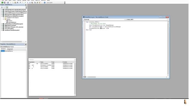Screen dimensions: 189x106
Task: Click the 'Sub rotate_90PO()' code line
Action: pyautogui.click(x=92, y=22)
